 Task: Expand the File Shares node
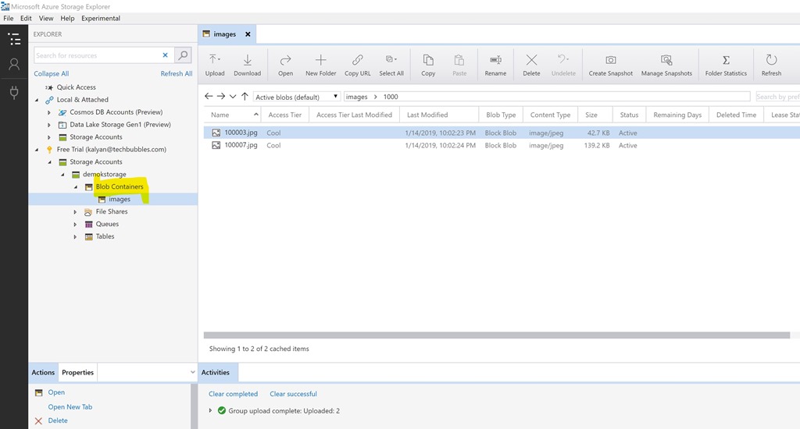(x=76, y=212)
